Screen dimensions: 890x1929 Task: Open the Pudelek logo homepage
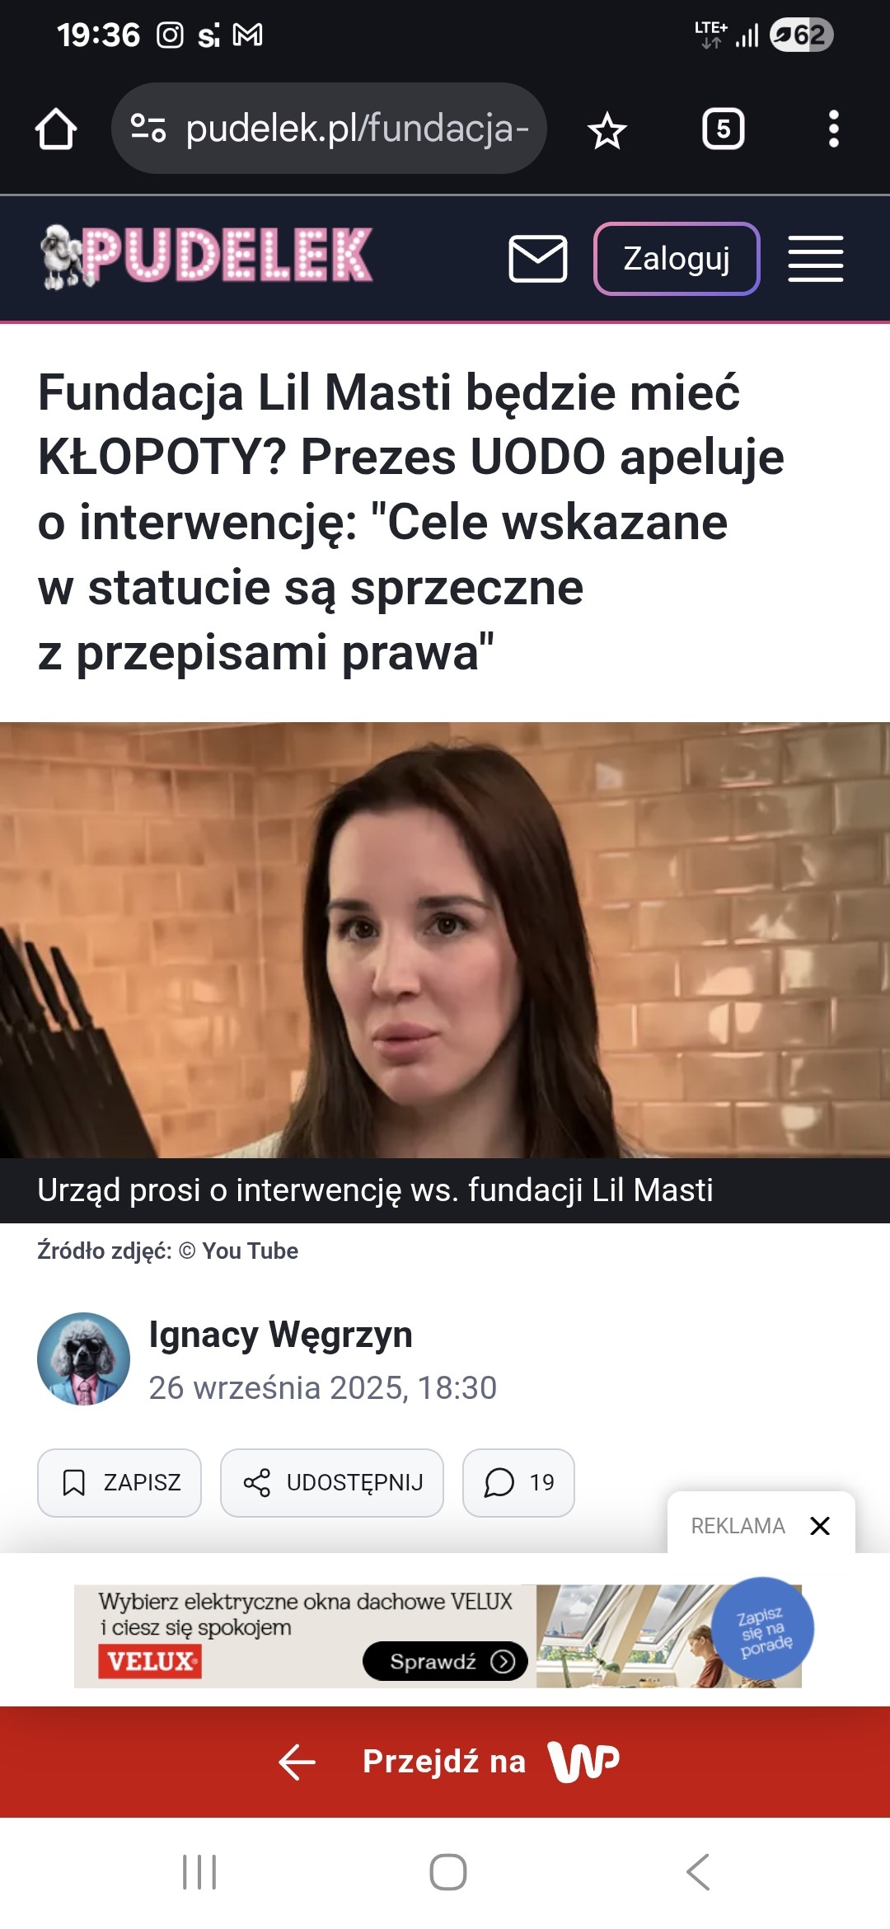[x=206, y=256]
